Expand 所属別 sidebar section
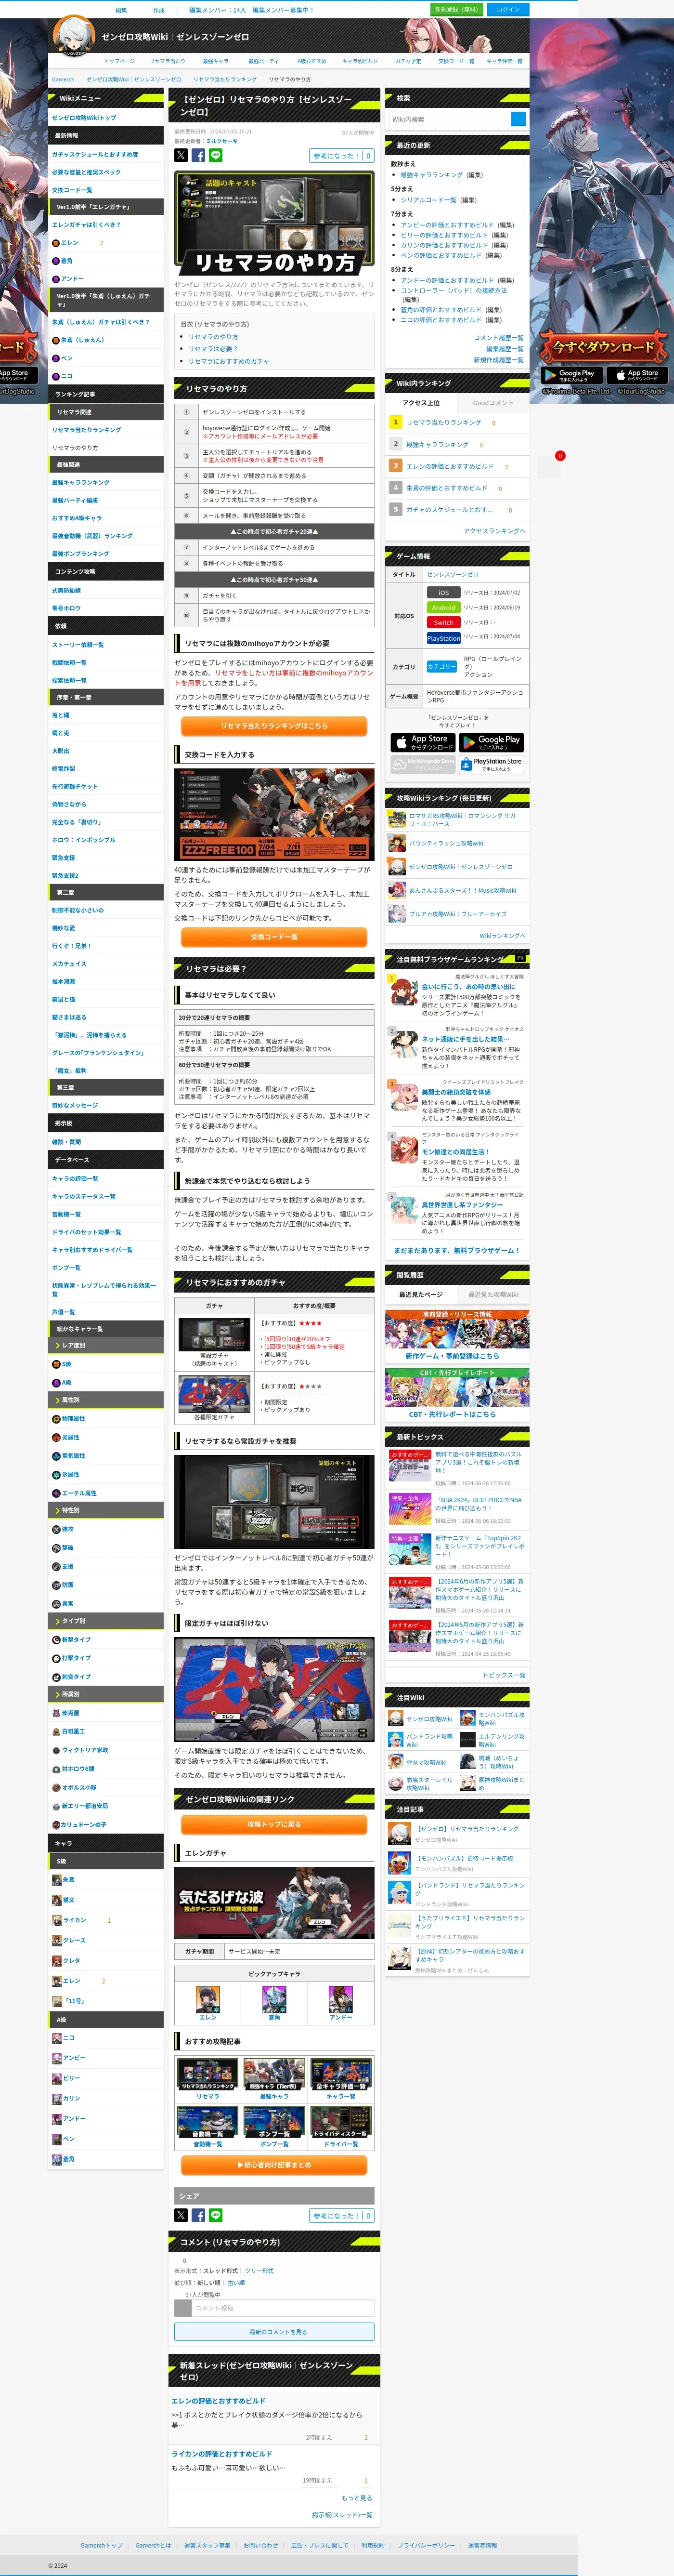Screen dimensions: 674x2576 pos(106,1695)
